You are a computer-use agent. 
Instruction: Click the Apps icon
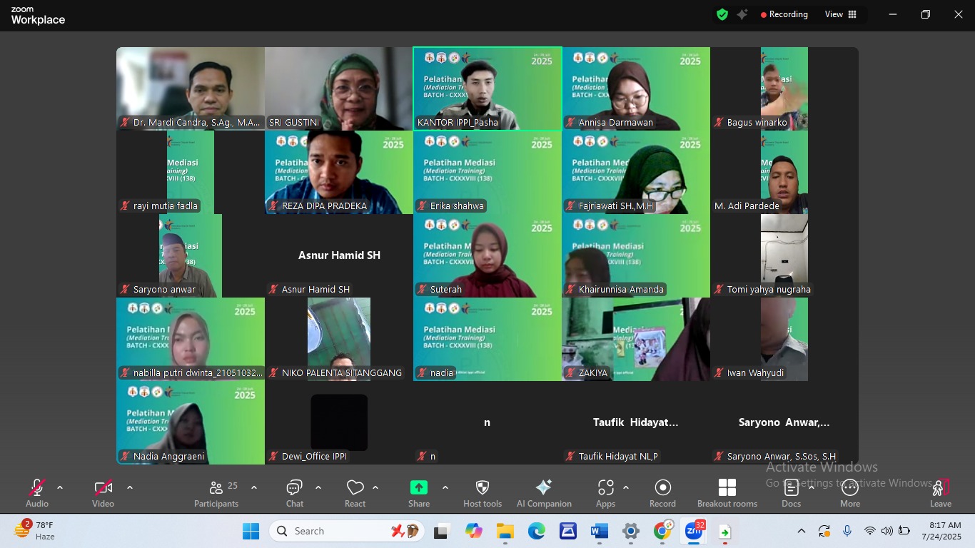pyautogui.click(x=605, y=493)
